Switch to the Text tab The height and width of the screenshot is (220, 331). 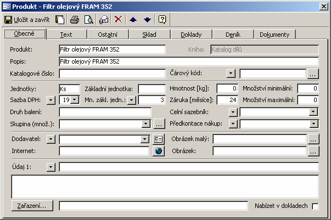click(x=66, y=35)
